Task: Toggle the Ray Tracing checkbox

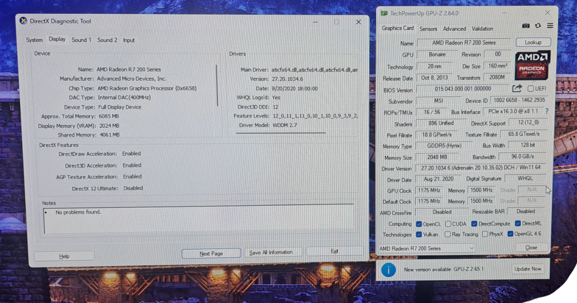Action: (448, 234)
